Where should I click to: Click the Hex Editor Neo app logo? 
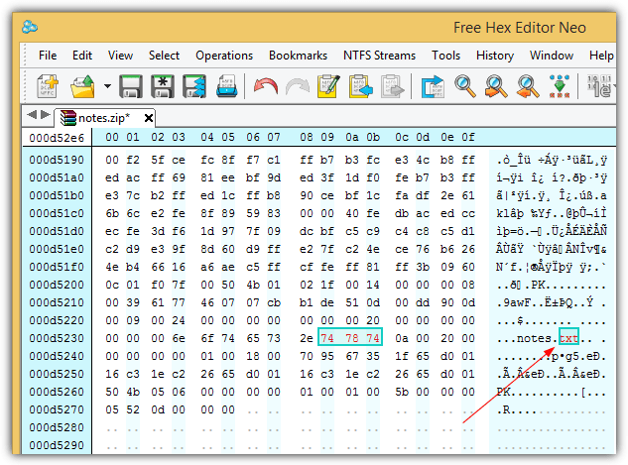pyautogui.click(x=30, y=27)
